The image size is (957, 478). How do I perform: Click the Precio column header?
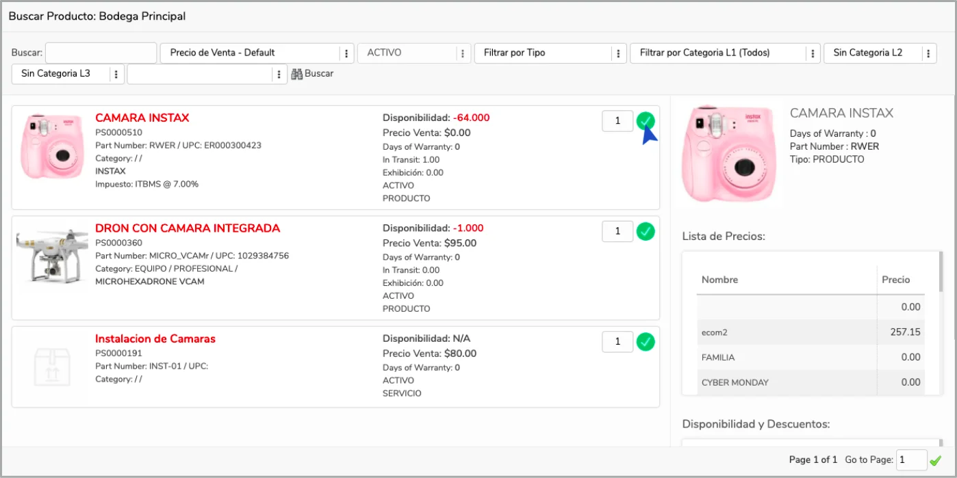[896, 280]
